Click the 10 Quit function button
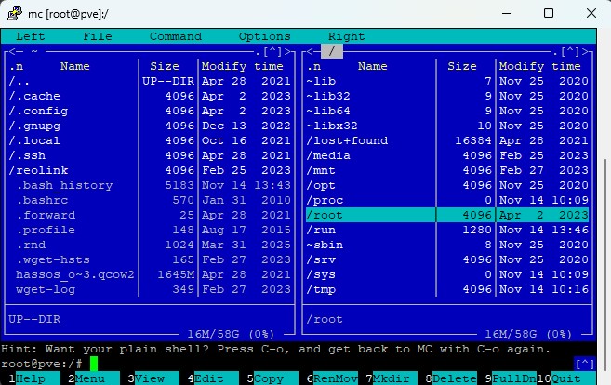The image size is (611, 385). (565, 378)
